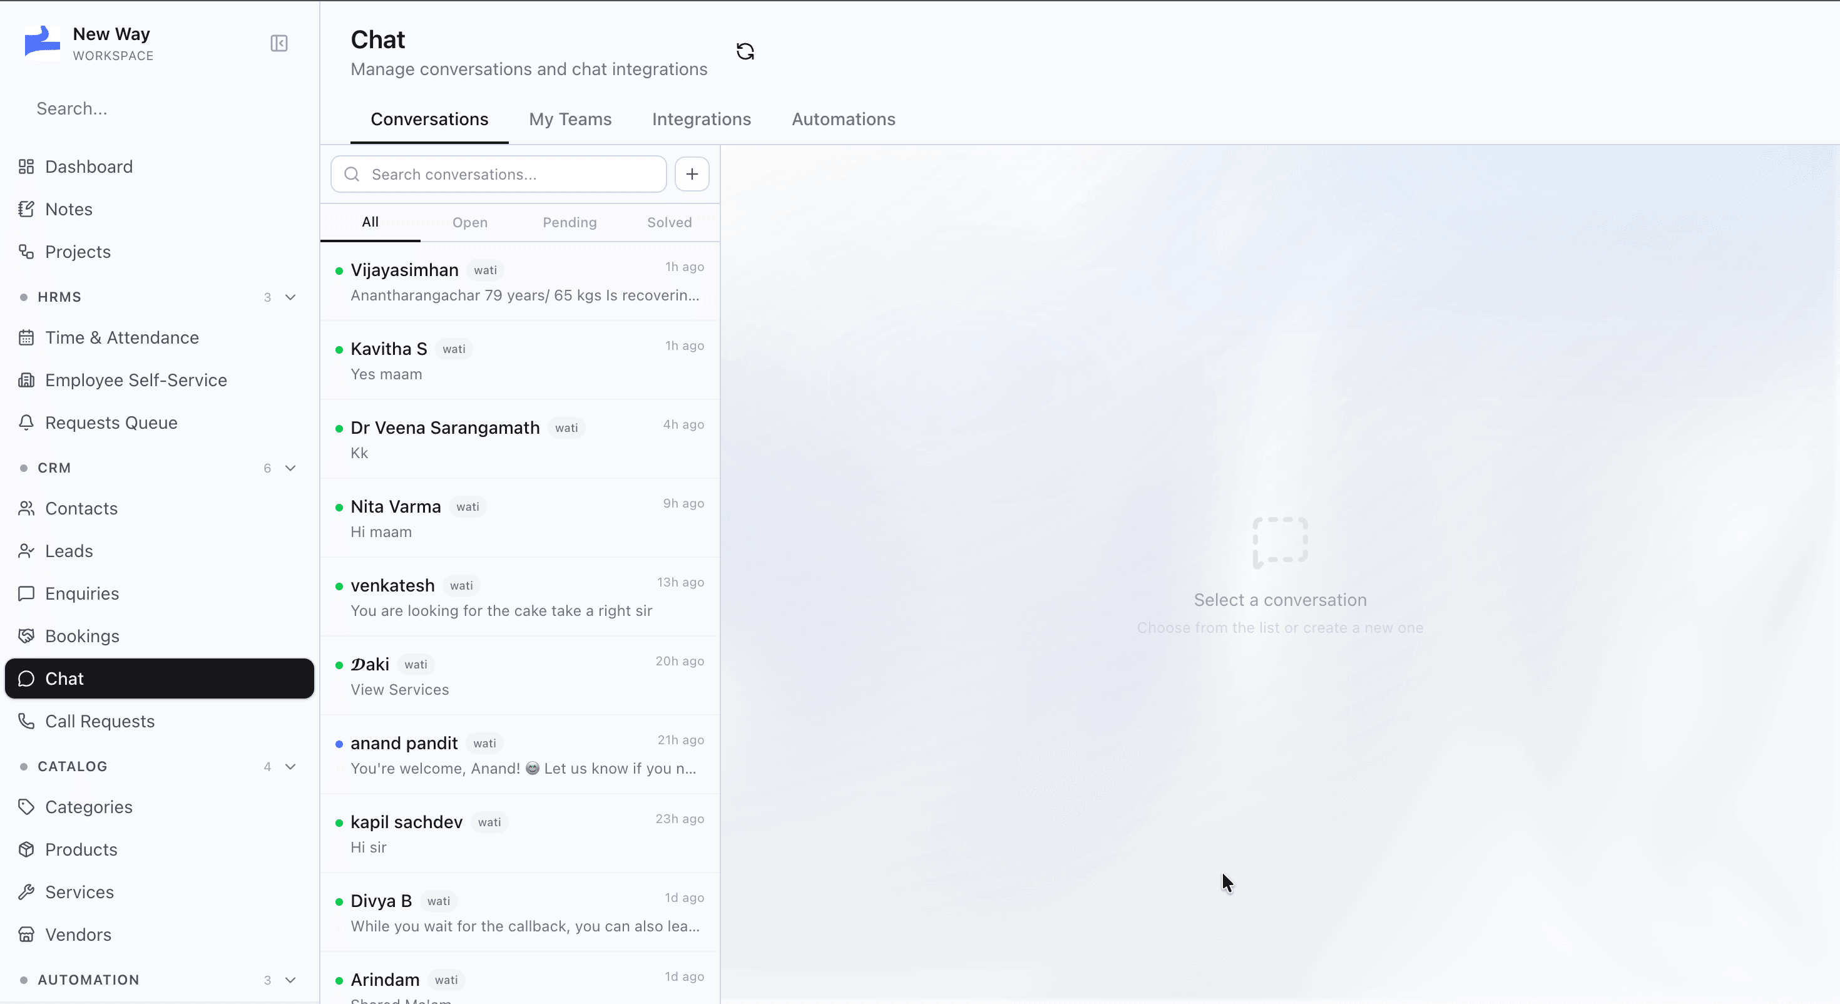Collapse the CATALOG section chevron
Screen dimensions: 1840x1004
click(291, 767)
